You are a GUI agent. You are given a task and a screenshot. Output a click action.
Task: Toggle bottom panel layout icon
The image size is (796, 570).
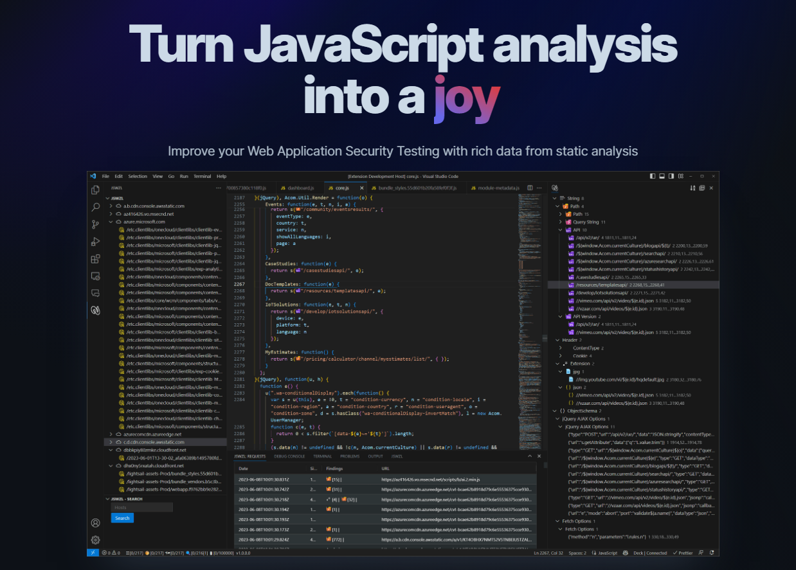tap(662, 176)
